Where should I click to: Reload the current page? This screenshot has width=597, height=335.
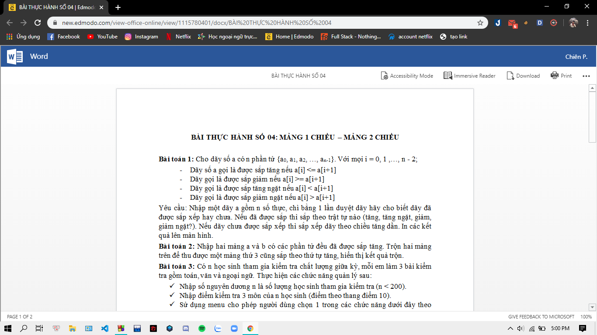point(38,23)
